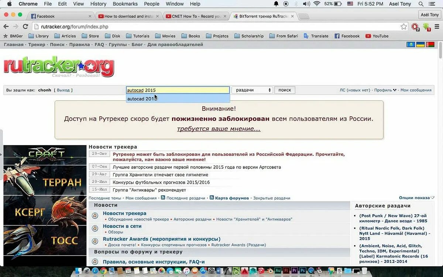This screenshot has height=277, width=443.
Task: Expand Опции показа options
Action: coord(416,198)
